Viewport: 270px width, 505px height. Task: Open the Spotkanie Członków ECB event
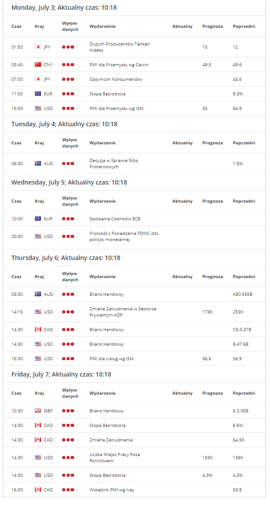[115, 219]
